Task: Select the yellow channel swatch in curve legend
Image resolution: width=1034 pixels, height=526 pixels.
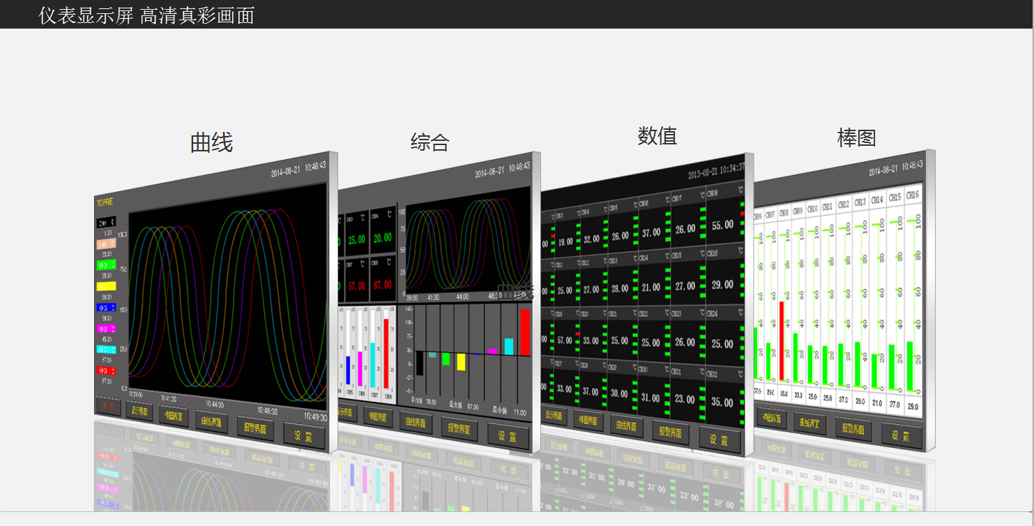Action: 107,286
